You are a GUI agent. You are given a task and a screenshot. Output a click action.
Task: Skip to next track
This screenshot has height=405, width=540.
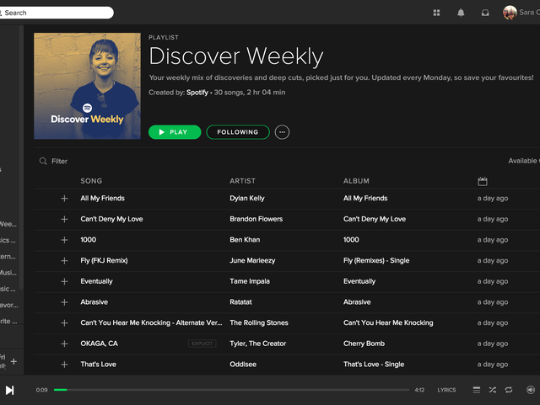pyautogui.click(x=9, y=390)
